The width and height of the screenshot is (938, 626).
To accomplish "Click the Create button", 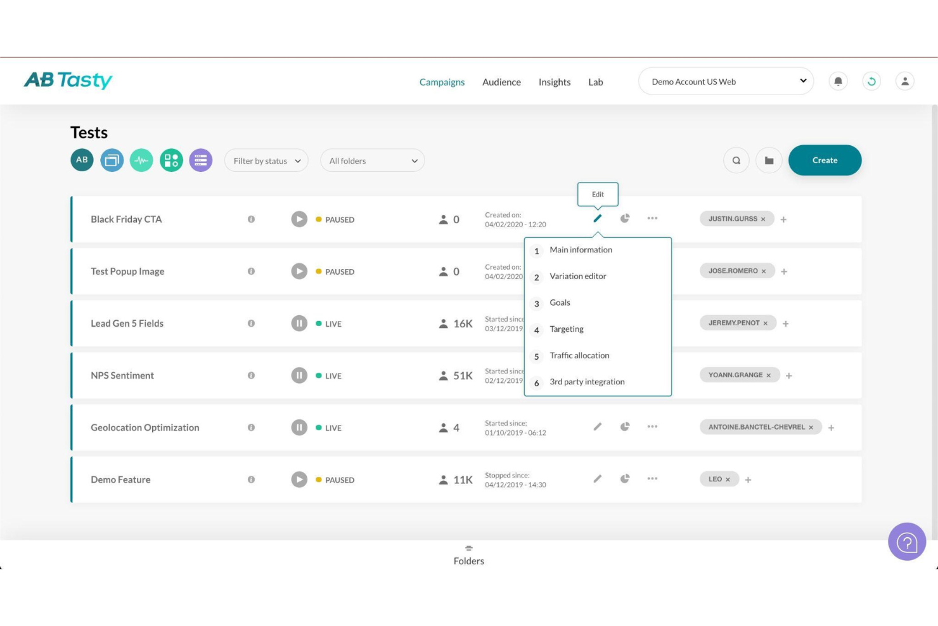I will (825, 160).
